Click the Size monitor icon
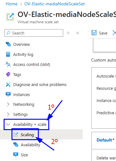The image size is (116, 161). pos(16,155)
